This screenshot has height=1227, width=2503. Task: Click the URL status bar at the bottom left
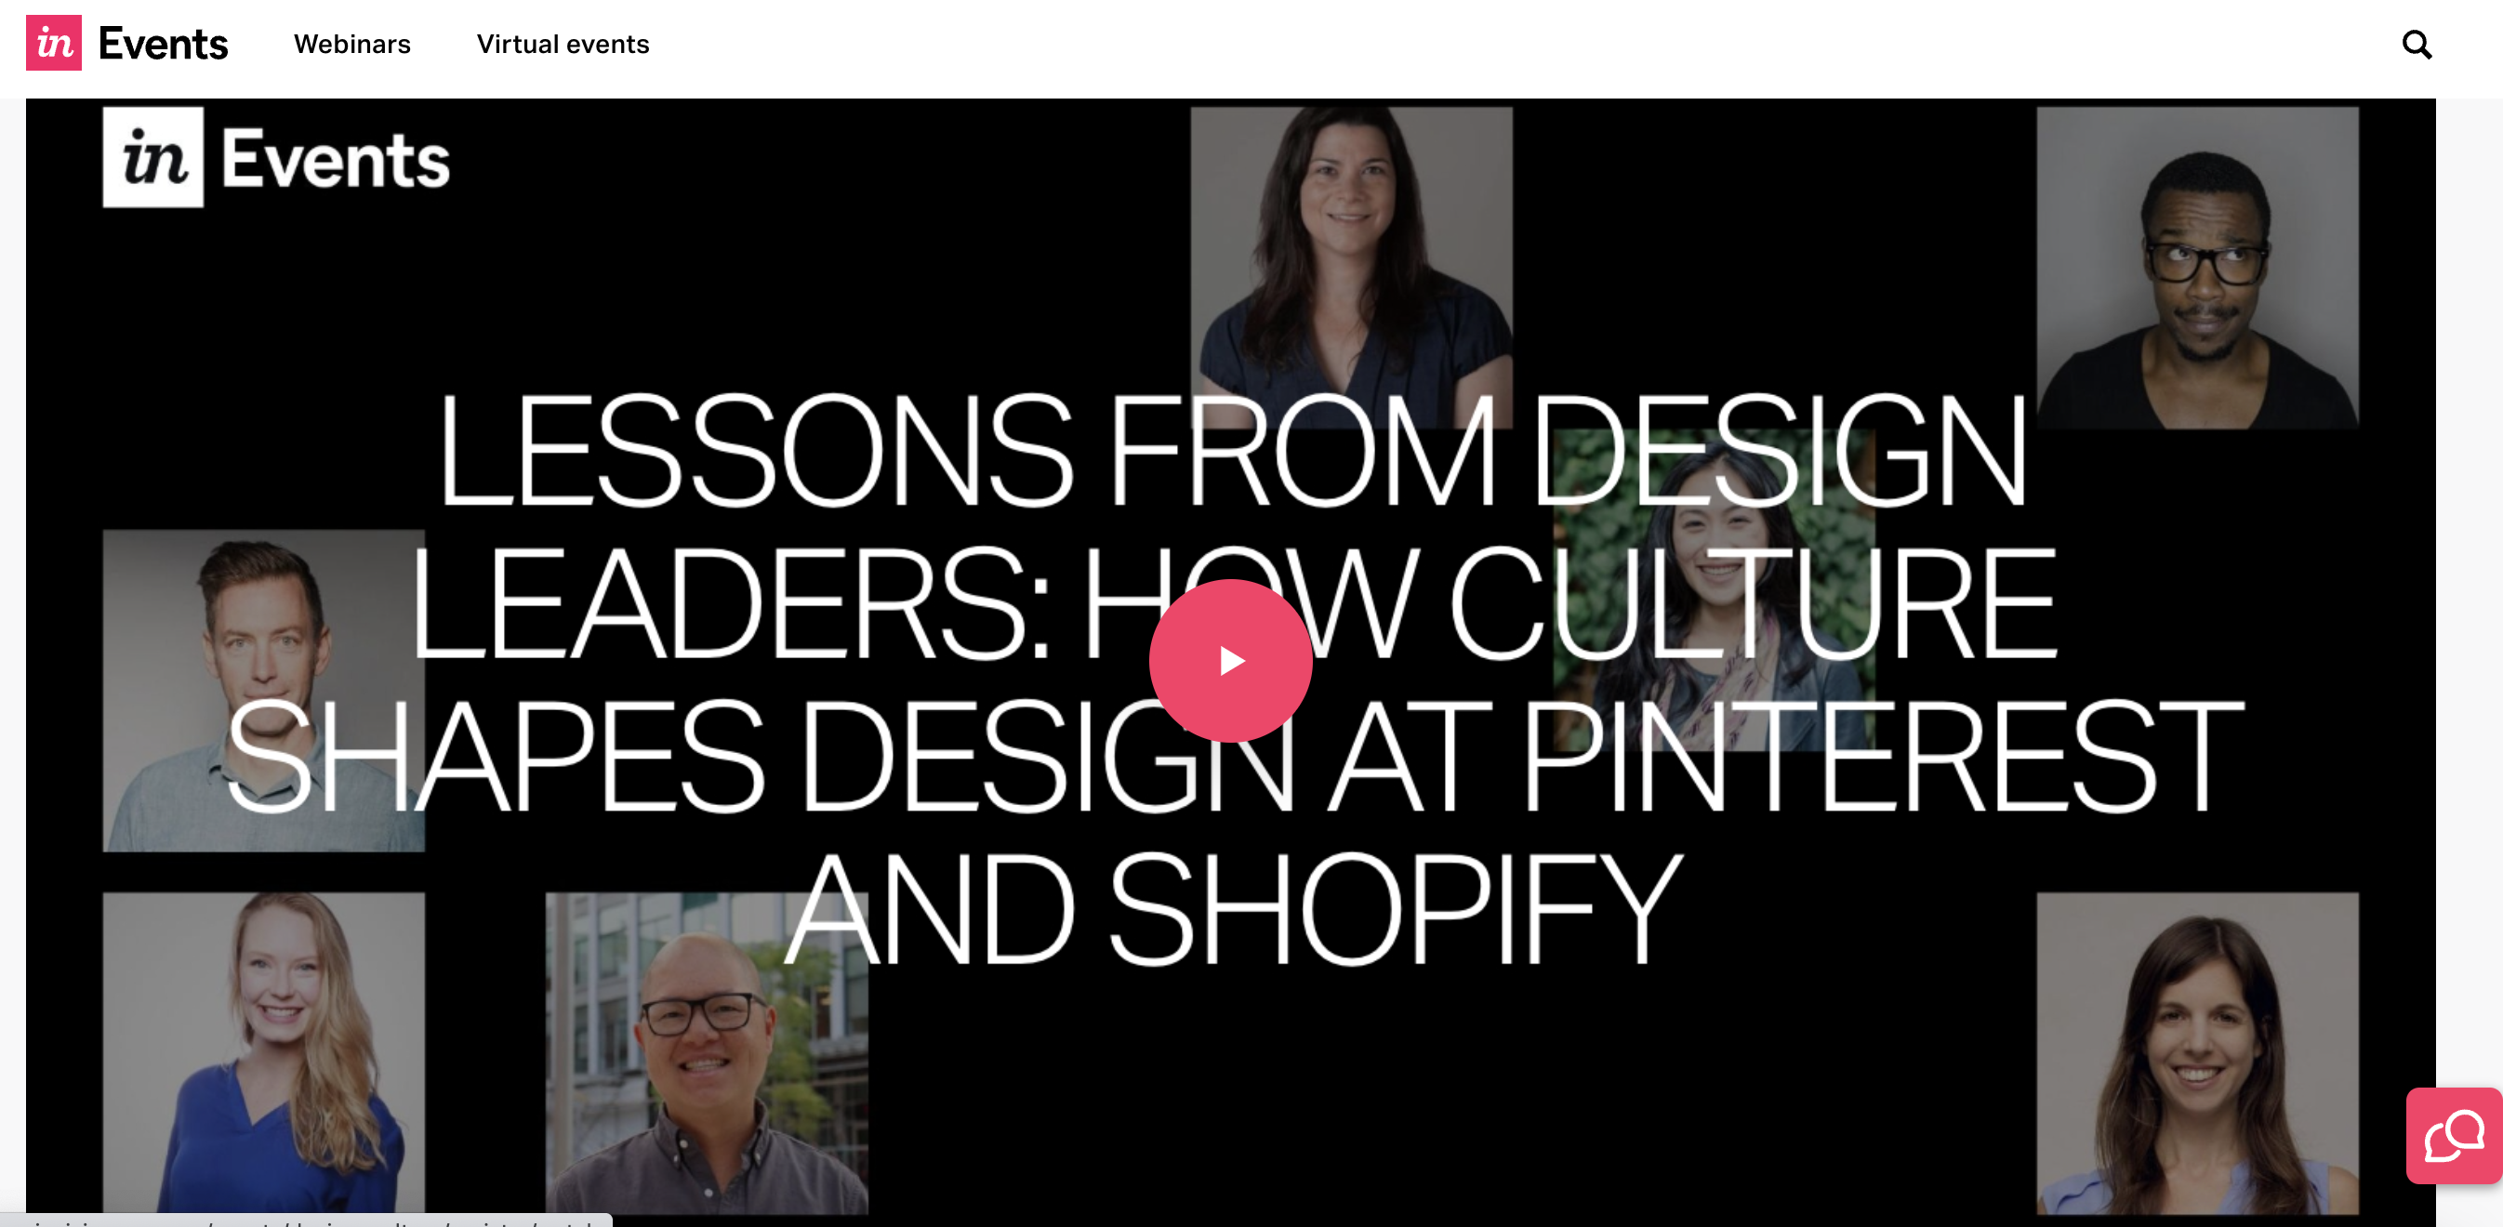click(x=306, y=1220)
